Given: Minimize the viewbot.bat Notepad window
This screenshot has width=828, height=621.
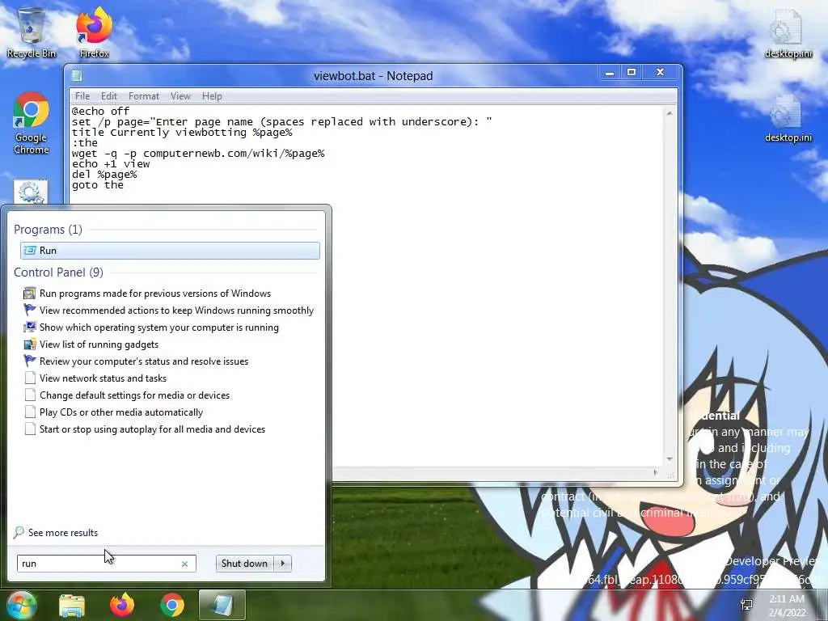Looking at the screenshot, I should point(610,72).
